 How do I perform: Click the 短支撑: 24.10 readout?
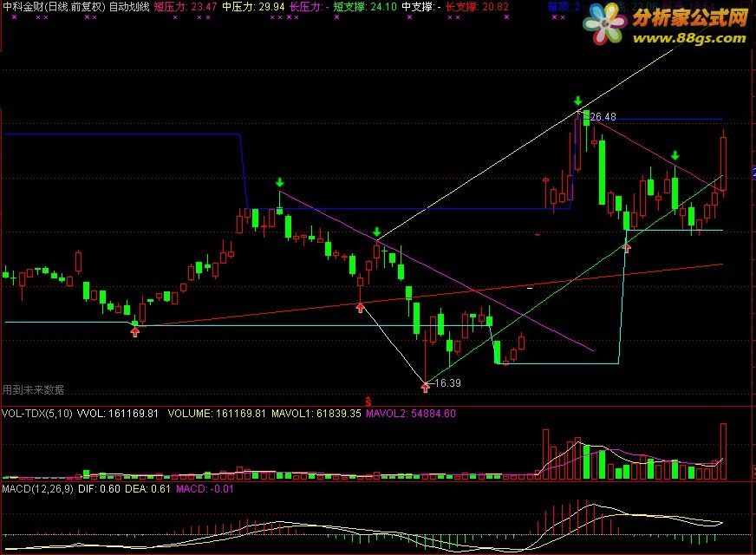coord(365,7)
